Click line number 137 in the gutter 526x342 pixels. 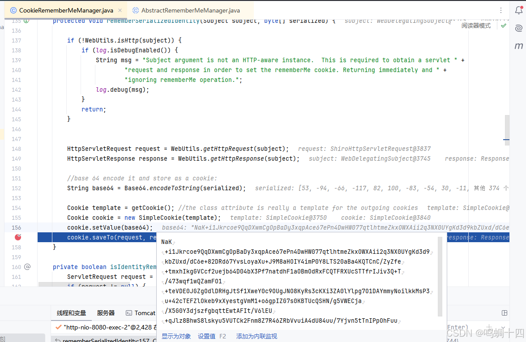(16, 41)
